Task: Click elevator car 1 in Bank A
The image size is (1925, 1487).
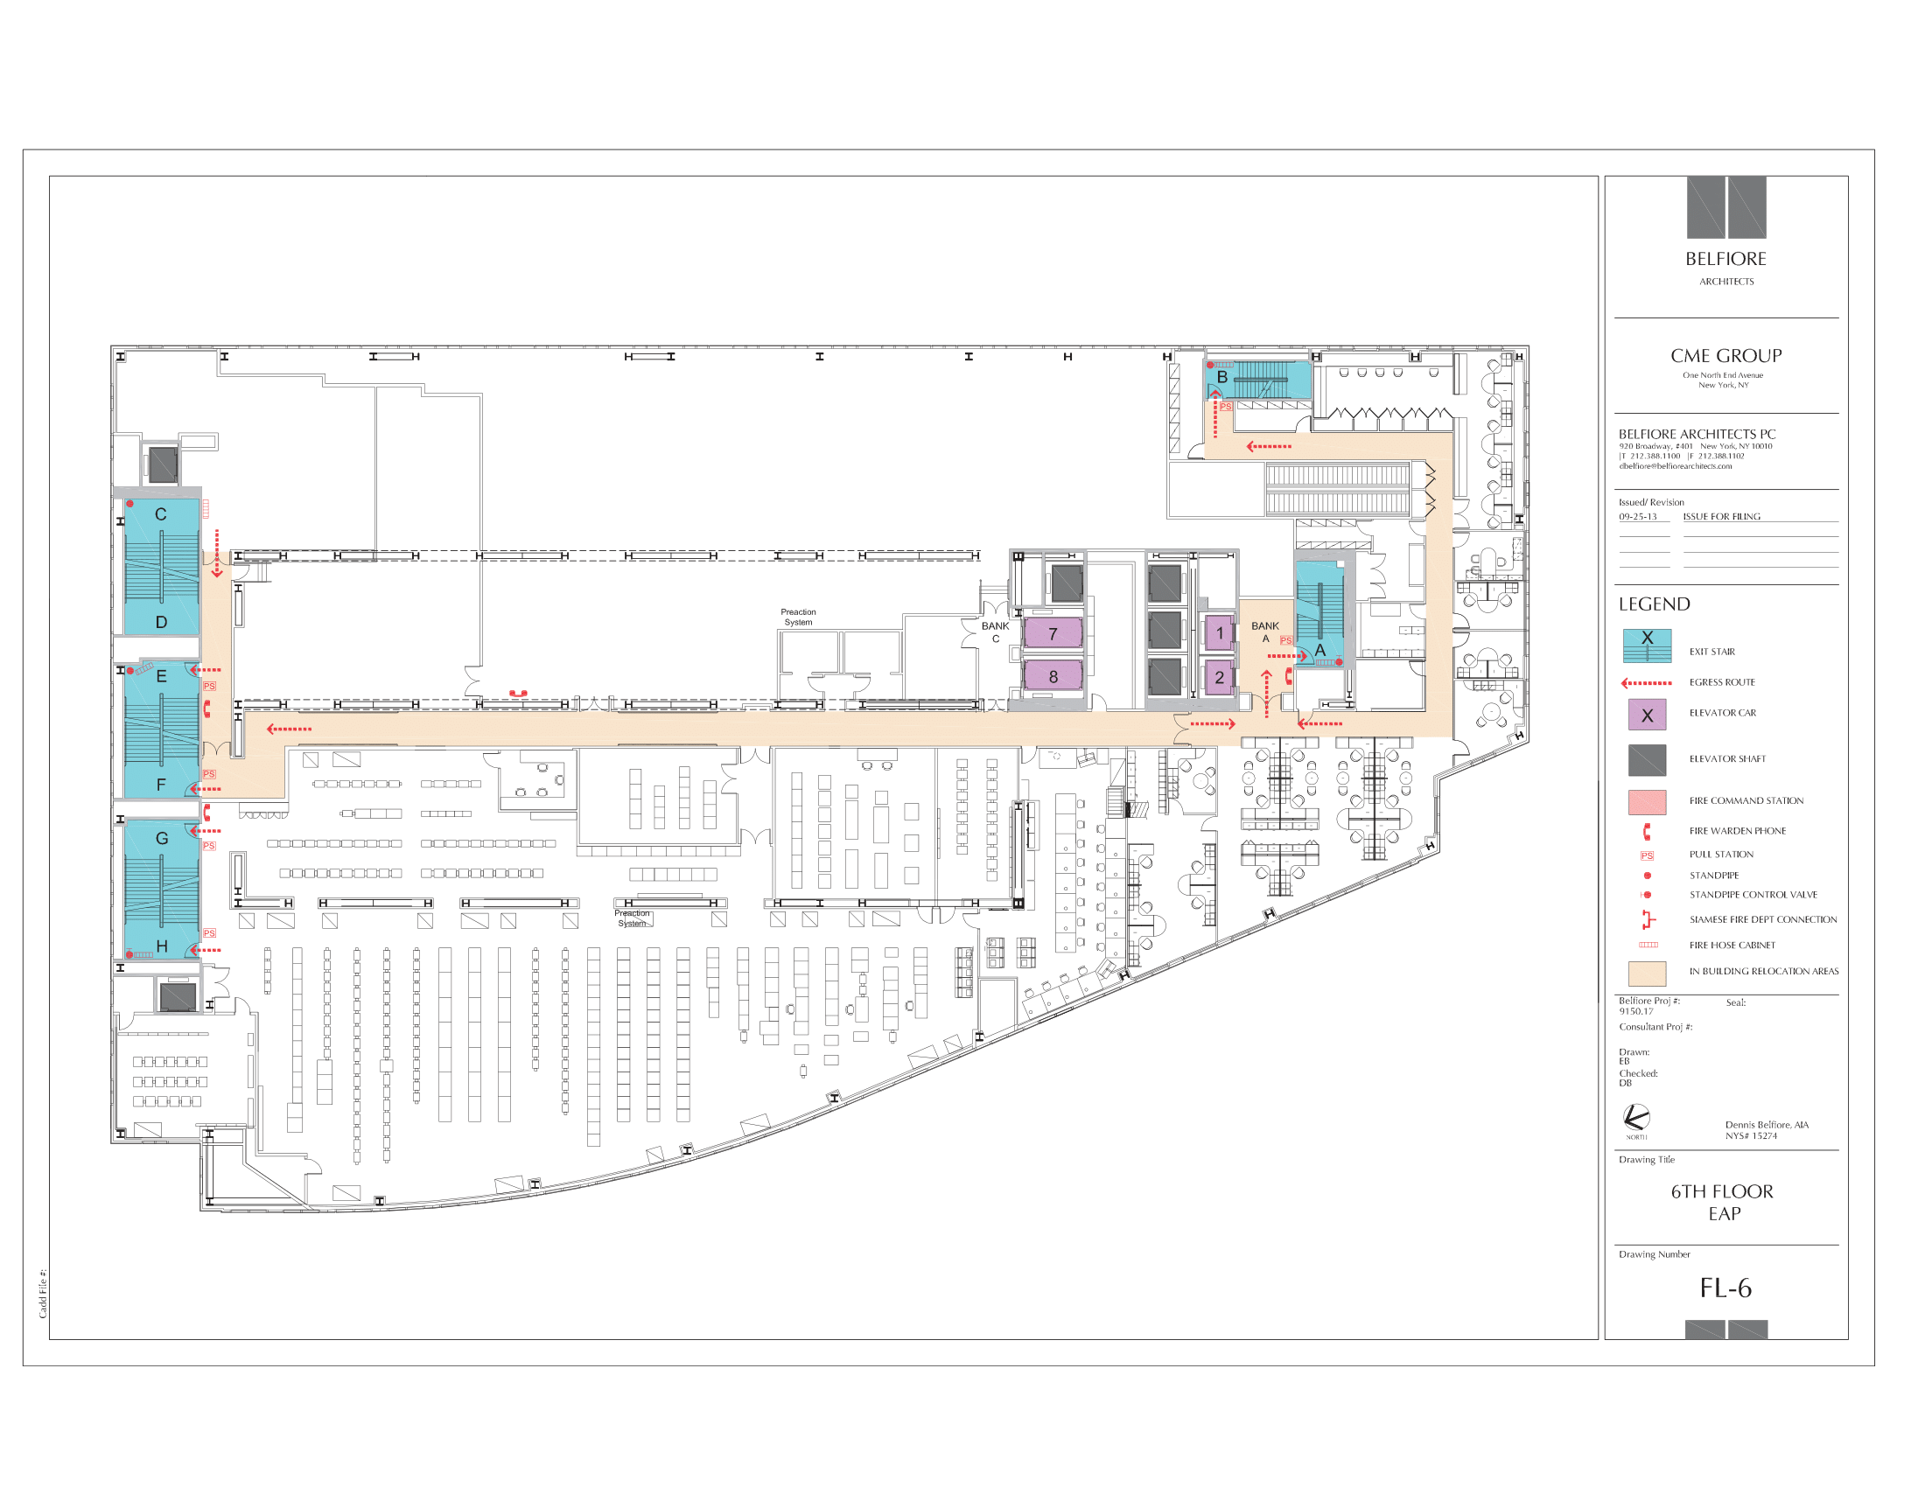Action: click(x=1220, y=632)
